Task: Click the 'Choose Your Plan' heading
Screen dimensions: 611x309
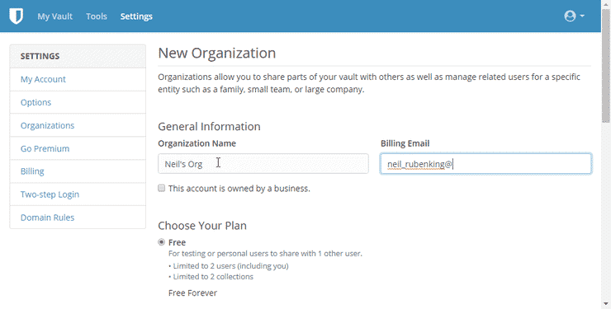Action: pyautogui.click(x=202, y=226)
